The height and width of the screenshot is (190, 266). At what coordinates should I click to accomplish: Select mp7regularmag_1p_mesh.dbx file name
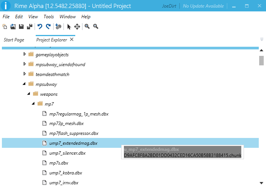click(79, 114)
